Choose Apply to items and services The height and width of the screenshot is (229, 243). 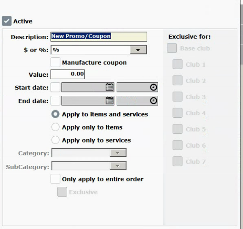[x=55, y=114]
